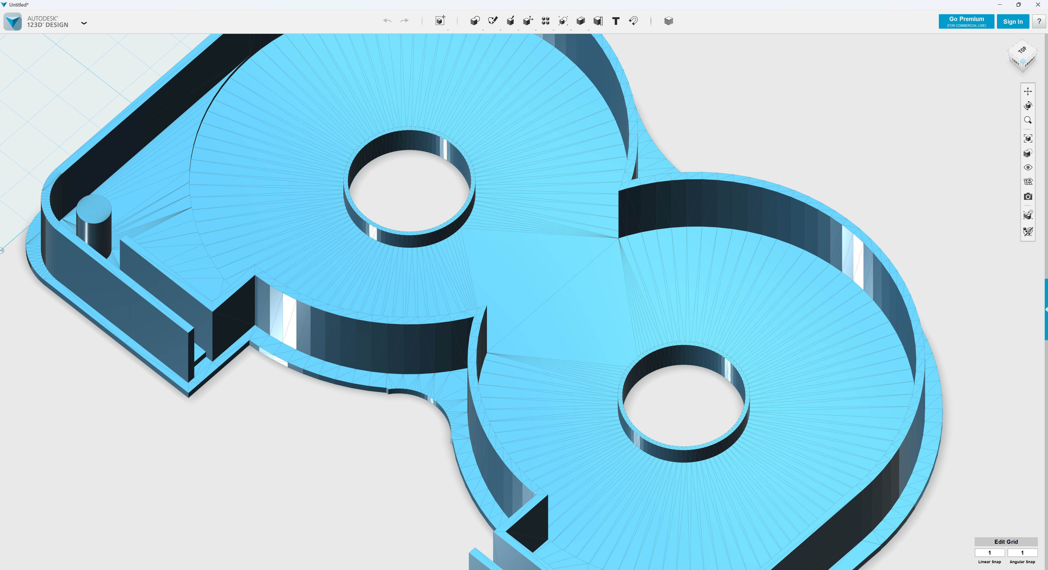Open the Pattern tool menu
1048x570 pixels.
tap(546, 21)
